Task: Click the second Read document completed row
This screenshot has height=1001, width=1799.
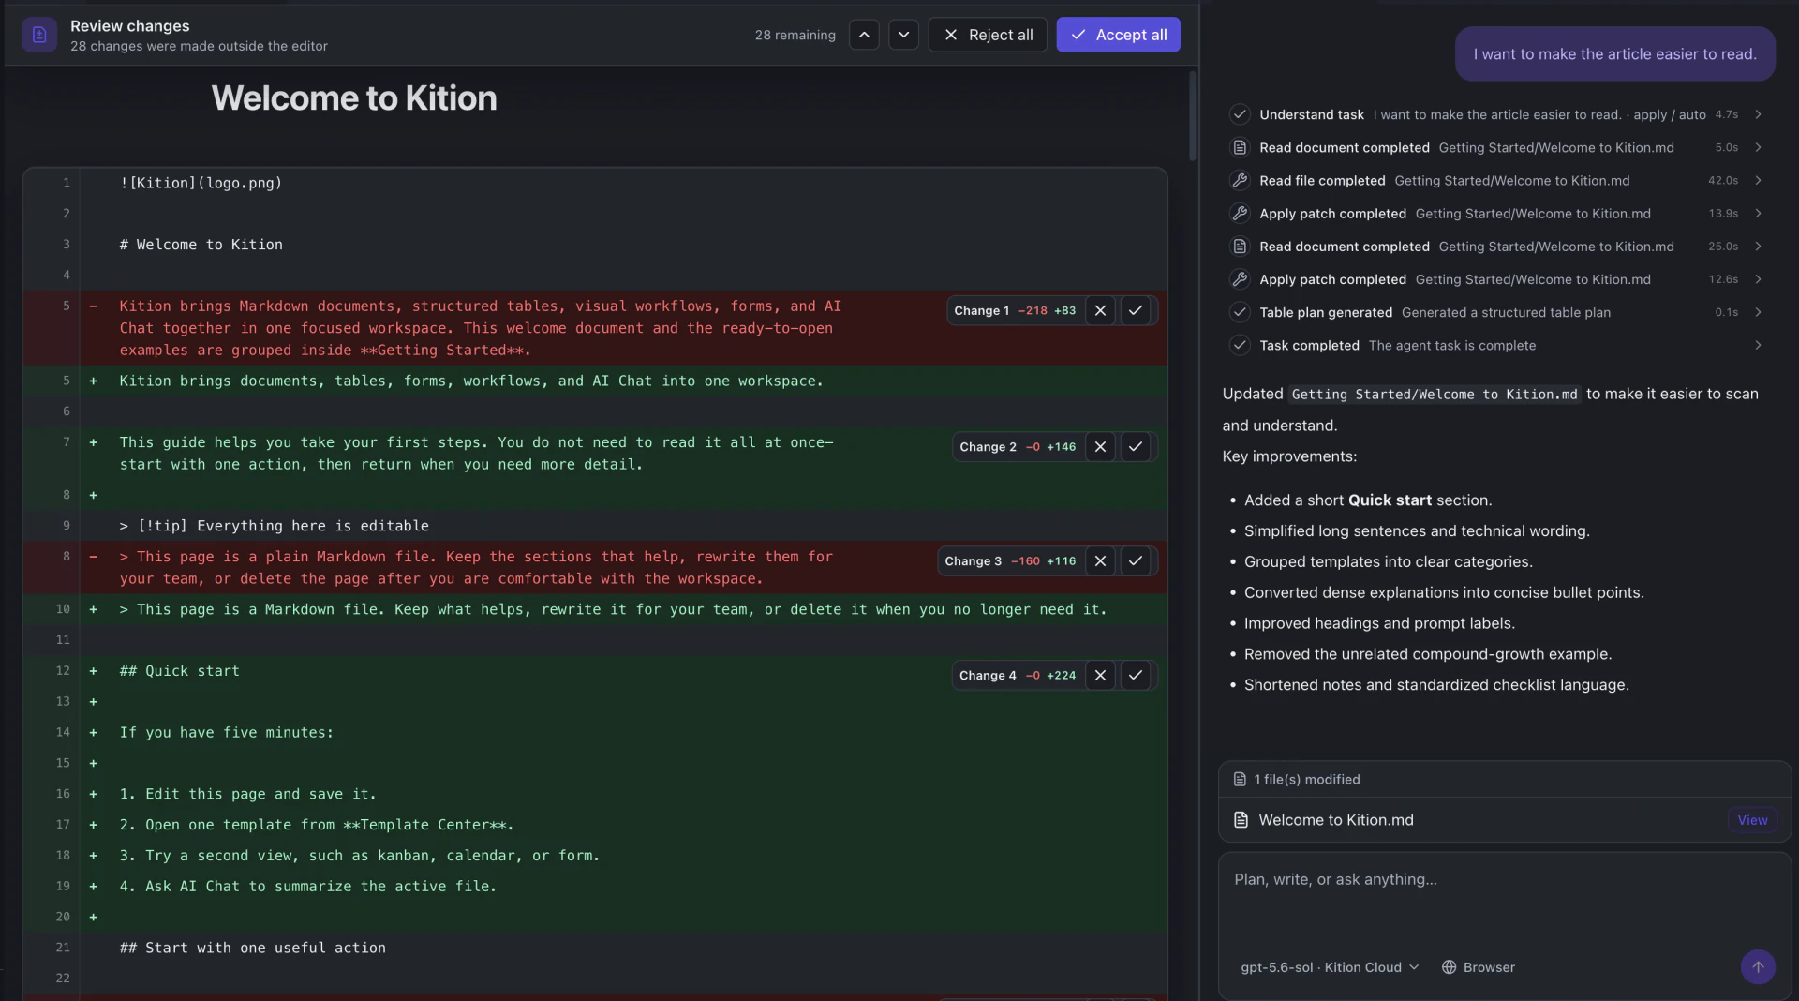Action: tap(1496, 247)
